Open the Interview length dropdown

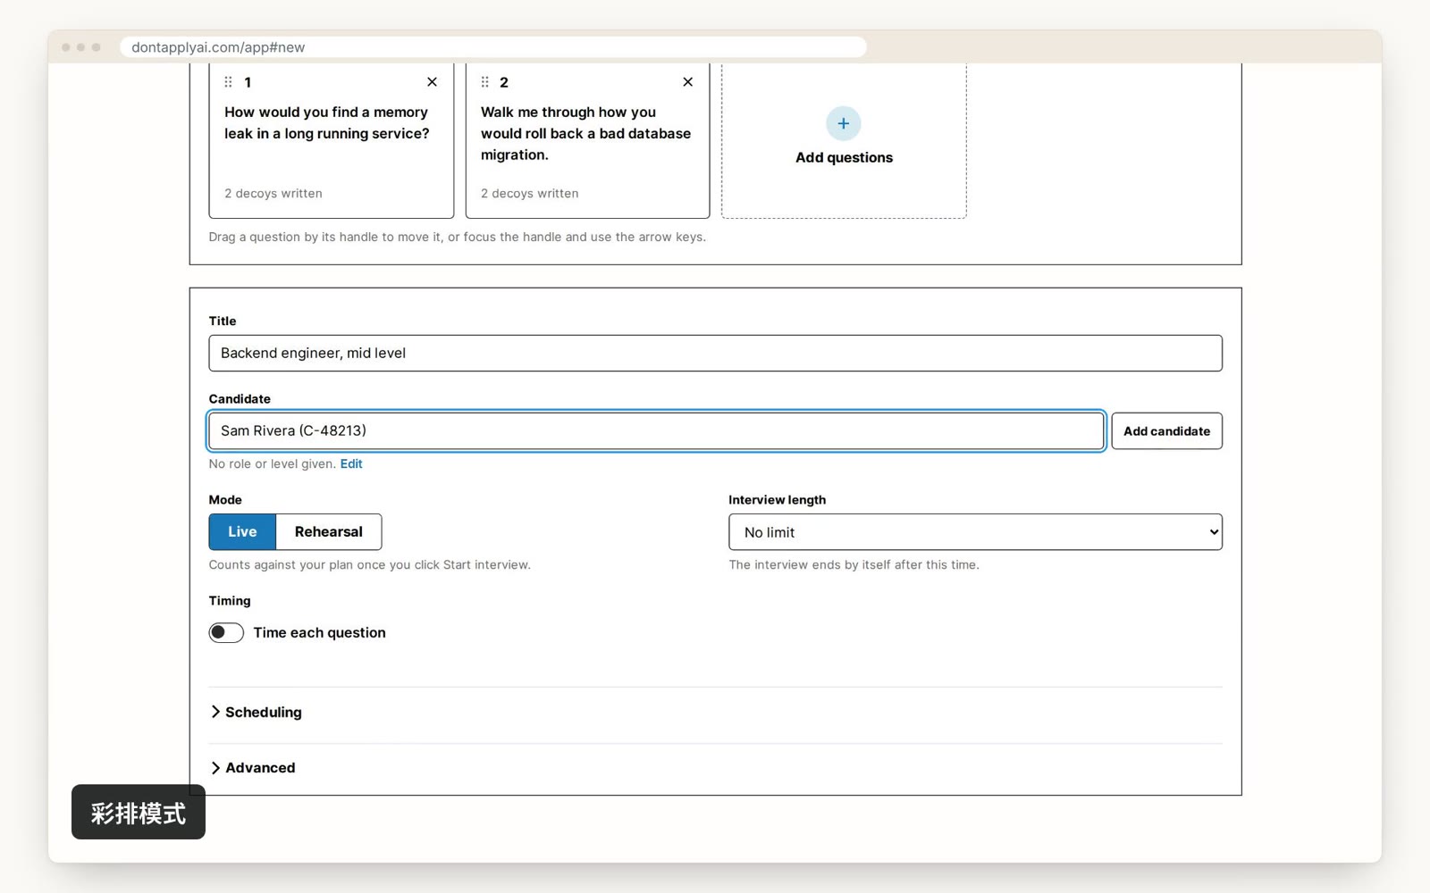(x=975, y=532)
